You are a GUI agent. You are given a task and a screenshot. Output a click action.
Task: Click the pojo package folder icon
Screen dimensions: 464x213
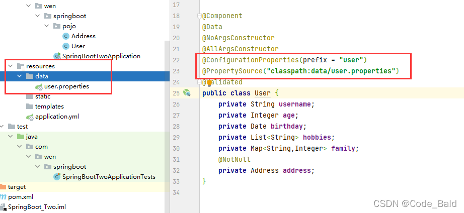tap(57, 26)
